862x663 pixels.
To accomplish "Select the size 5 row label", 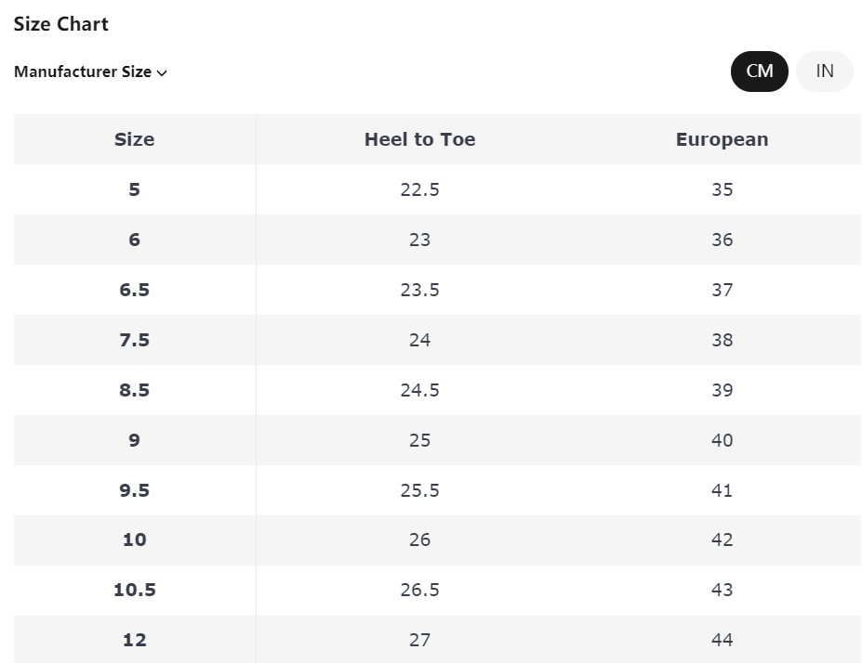I will point(135,189).
